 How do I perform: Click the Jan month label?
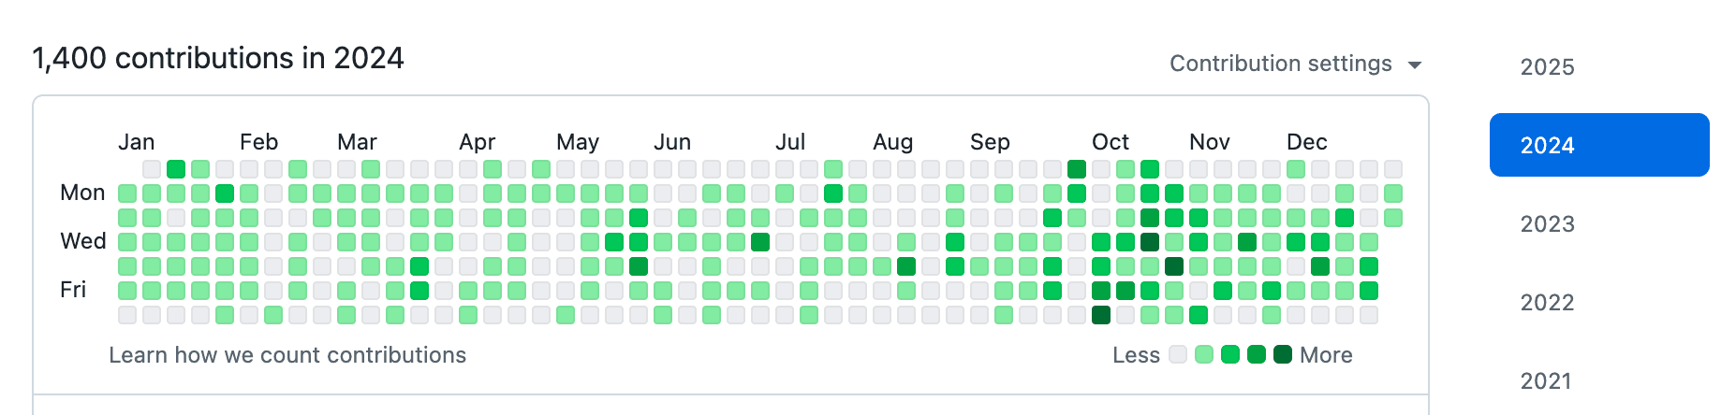(137, 142)
